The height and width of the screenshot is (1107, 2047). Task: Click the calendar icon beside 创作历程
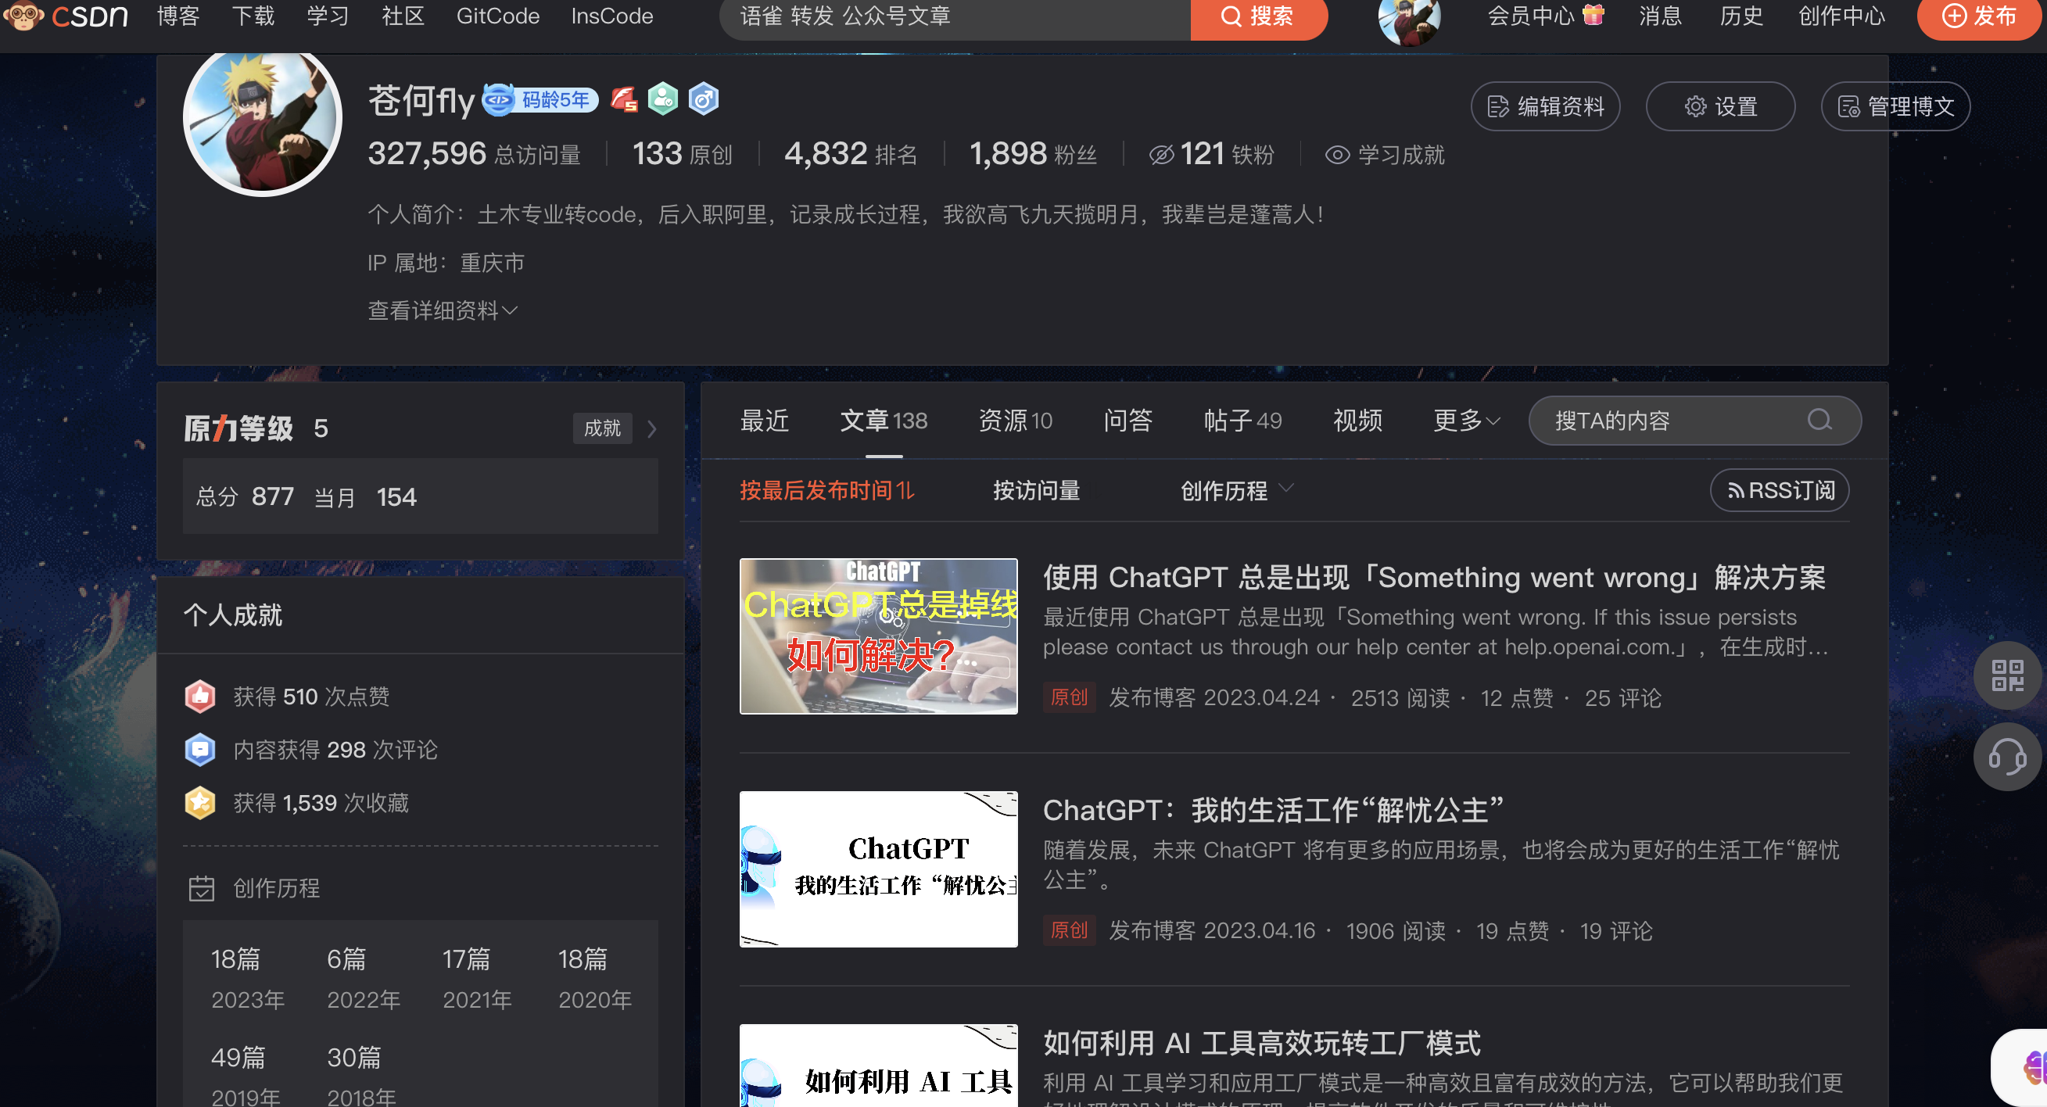202,888
